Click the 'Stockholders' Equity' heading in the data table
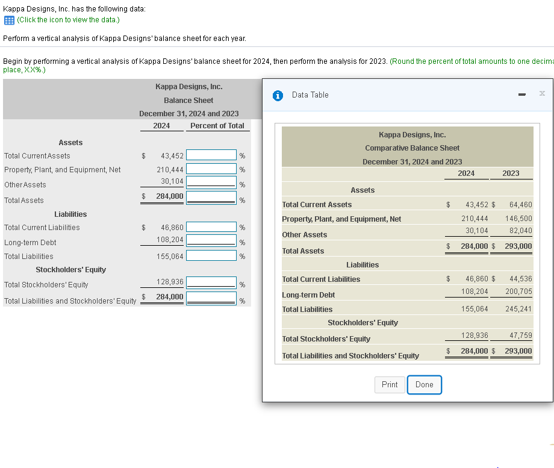This screenshot has height=468, width=554. [x=363, y=323]
